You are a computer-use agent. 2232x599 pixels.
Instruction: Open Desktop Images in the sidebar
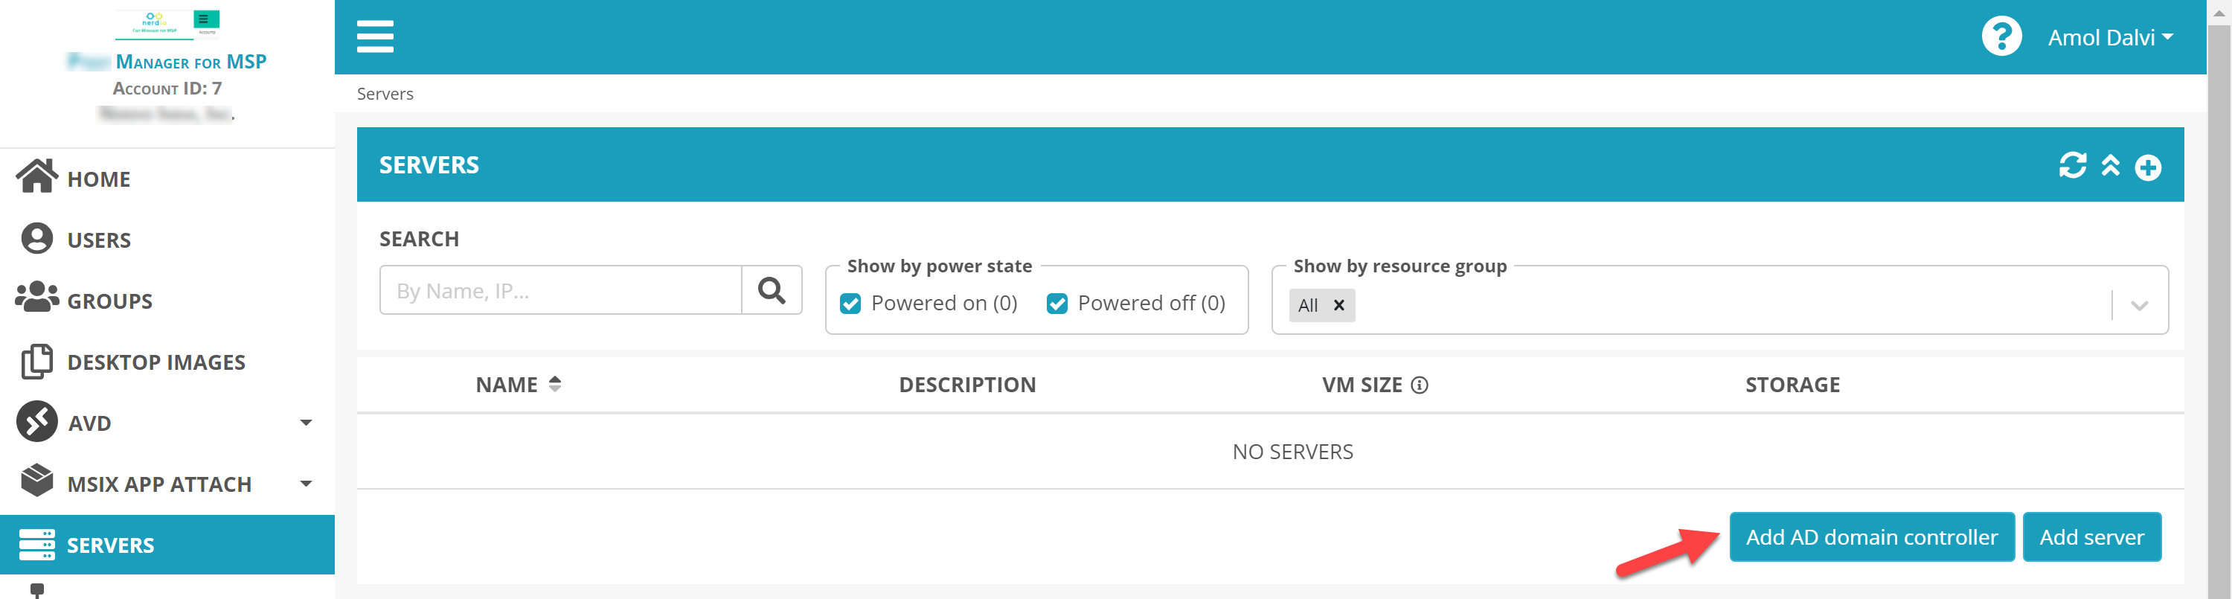[156, 362]
